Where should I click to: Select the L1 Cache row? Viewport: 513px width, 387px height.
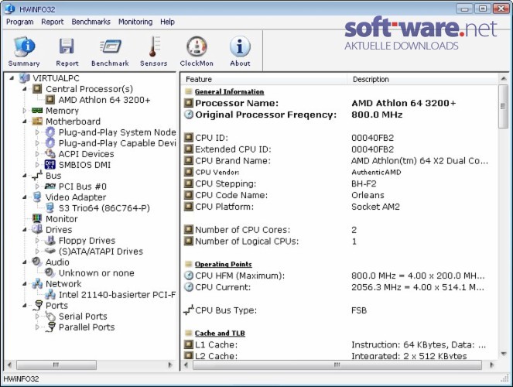tap(339, 344)
